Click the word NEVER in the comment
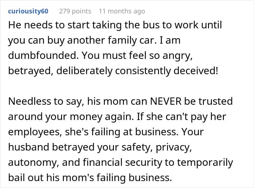Image resolution: width=254 pixels, height=188 pixels. click(166, 101)
